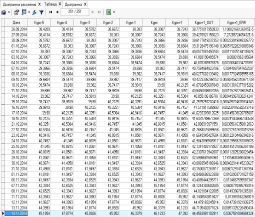Close the Диаграмма рассеяния tab
Screen dimensions: 255x217
(x=39, y=5)
